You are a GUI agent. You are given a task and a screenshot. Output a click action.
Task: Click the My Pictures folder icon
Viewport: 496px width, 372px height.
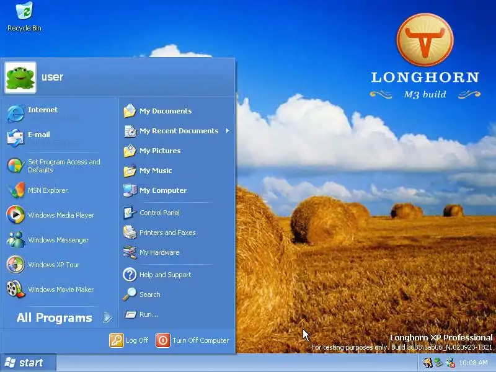point(130,151)
